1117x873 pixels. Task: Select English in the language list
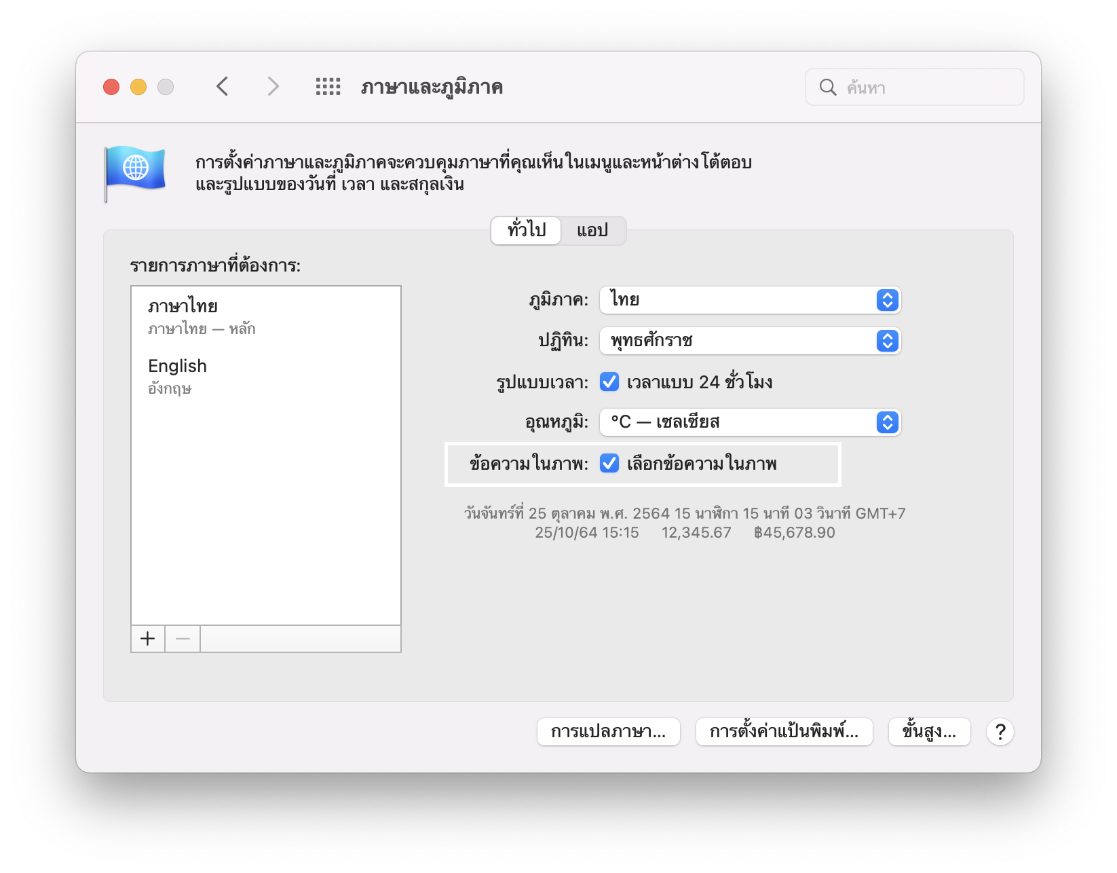178,367
